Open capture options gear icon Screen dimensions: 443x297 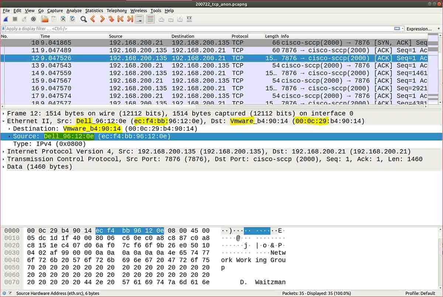tap(34, 19)
